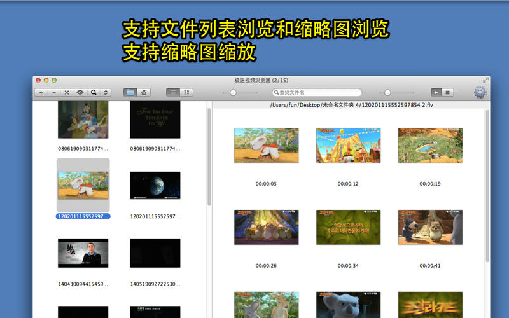
Task: Click the koala close-up frame thumbnail
Action: [x=348, y=305]
